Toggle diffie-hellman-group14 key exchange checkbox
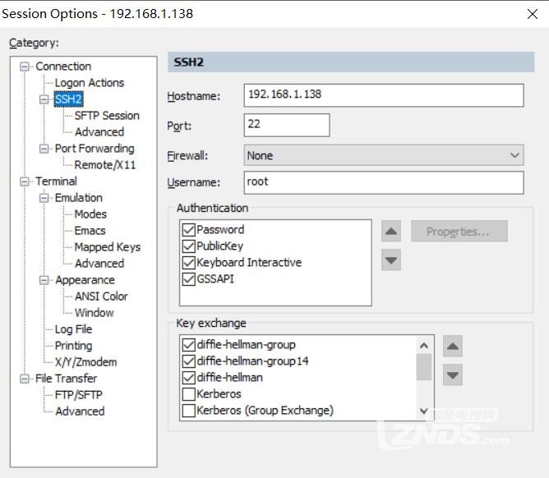 [x=189, y=361]
